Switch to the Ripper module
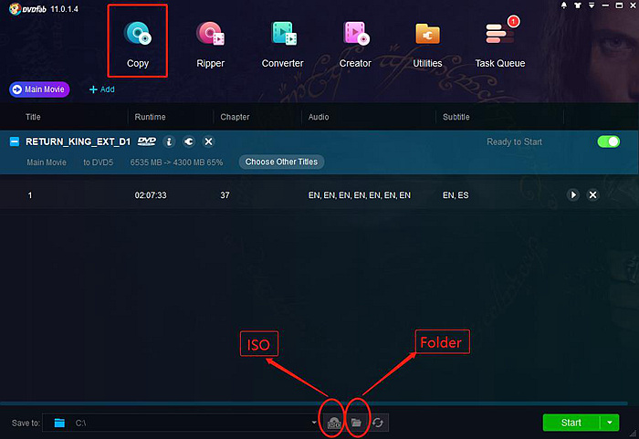The image size is (639, 439). pyautogui.click(x=210, y=44)
